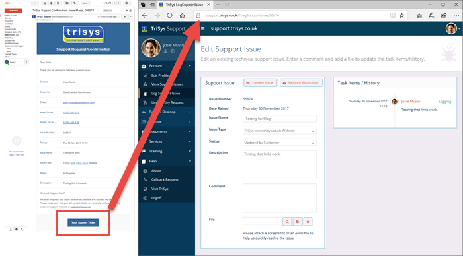Click the profile icon under Josie Musto sidebar

click(x=165, y=51)
